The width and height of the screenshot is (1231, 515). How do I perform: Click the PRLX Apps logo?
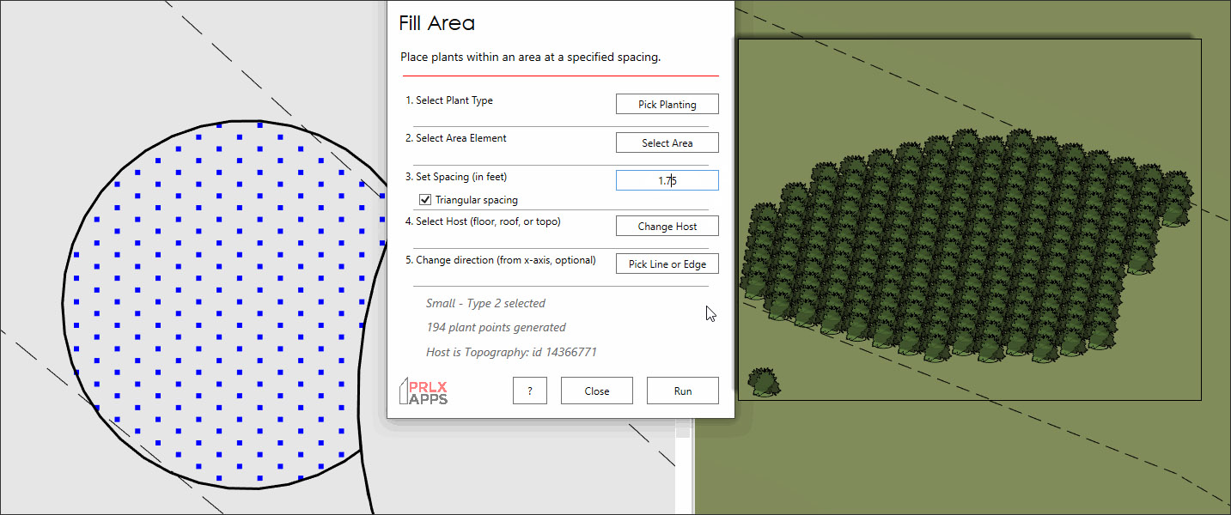point(424,391)
